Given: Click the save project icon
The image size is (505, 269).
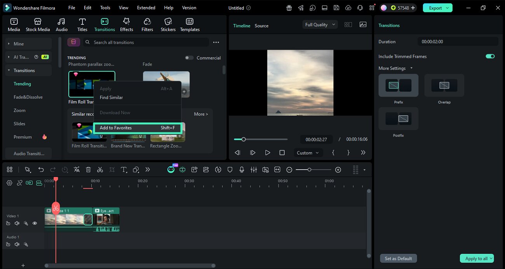Looking at the screenshot, I should tap(336, 8).
